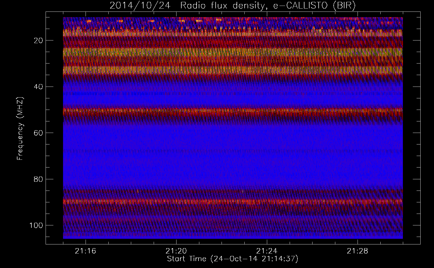
Task: Click the '60' frequency tick label
Action: 39,133
